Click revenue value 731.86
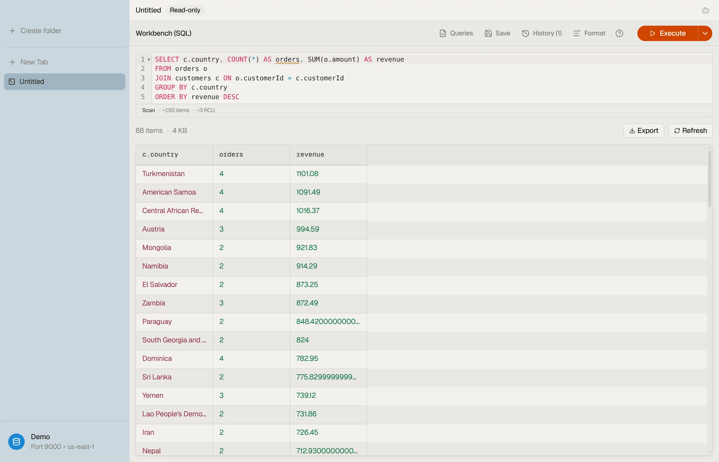This screenshot has width=719, height=462. tap(306, 414)
